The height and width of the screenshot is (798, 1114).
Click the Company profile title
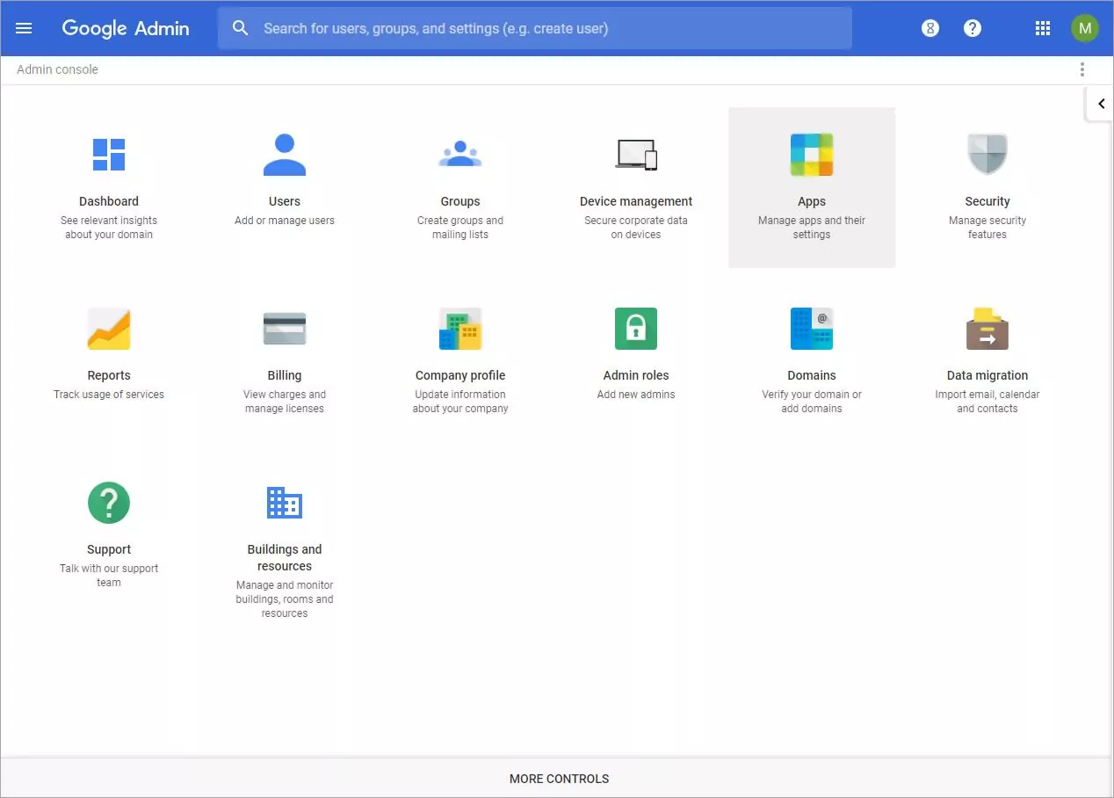(x=460, y=375)
